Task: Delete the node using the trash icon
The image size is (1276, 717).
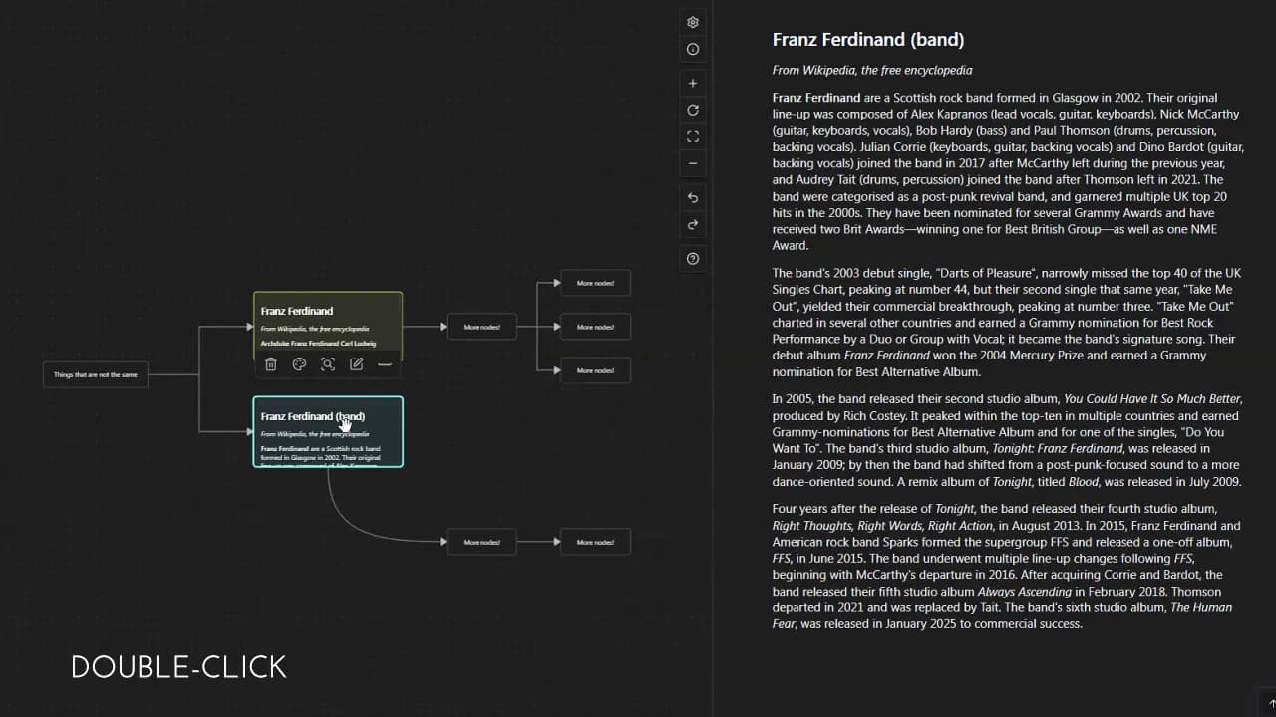Action: pyautogui.click(x=270, y=364)
